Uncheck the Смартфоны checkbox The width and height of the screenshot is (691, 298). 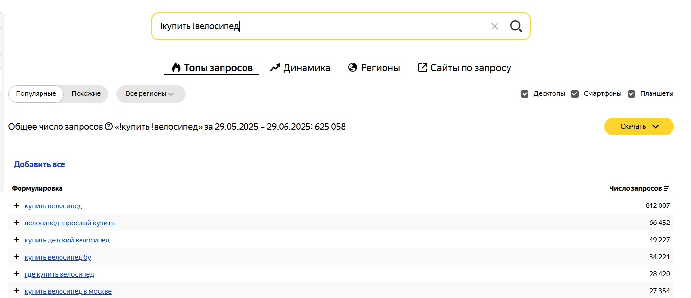[x=575, y=93]
